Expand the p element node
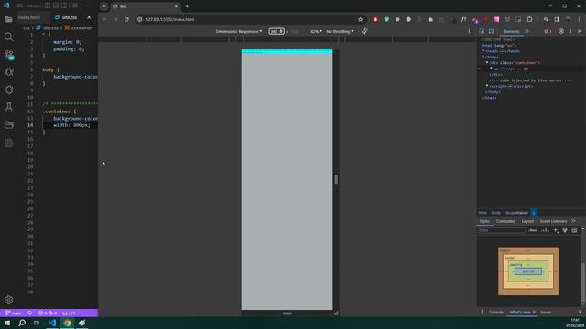The height and width of the screenshot is (329, 586). pyautogui.click(x=492, y=69)
